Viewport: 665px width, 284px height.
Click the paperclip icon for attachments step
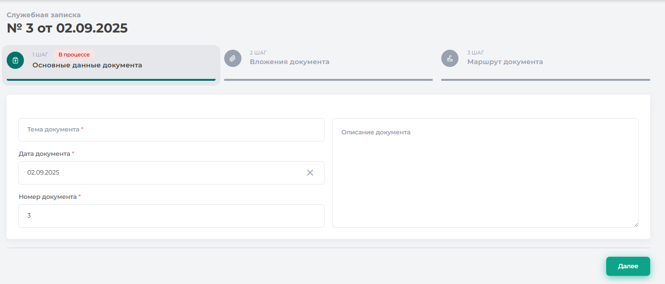click(232, 58)
